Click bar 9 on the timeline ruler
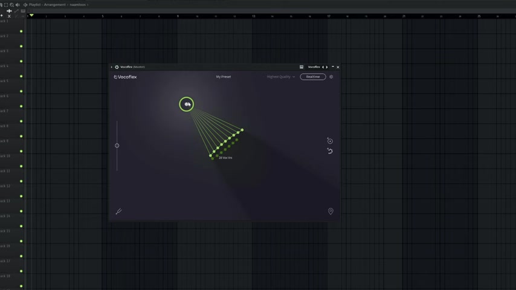The height and width of the screenshot is (290, 516). pyautogui.click(x=178, y=16)
